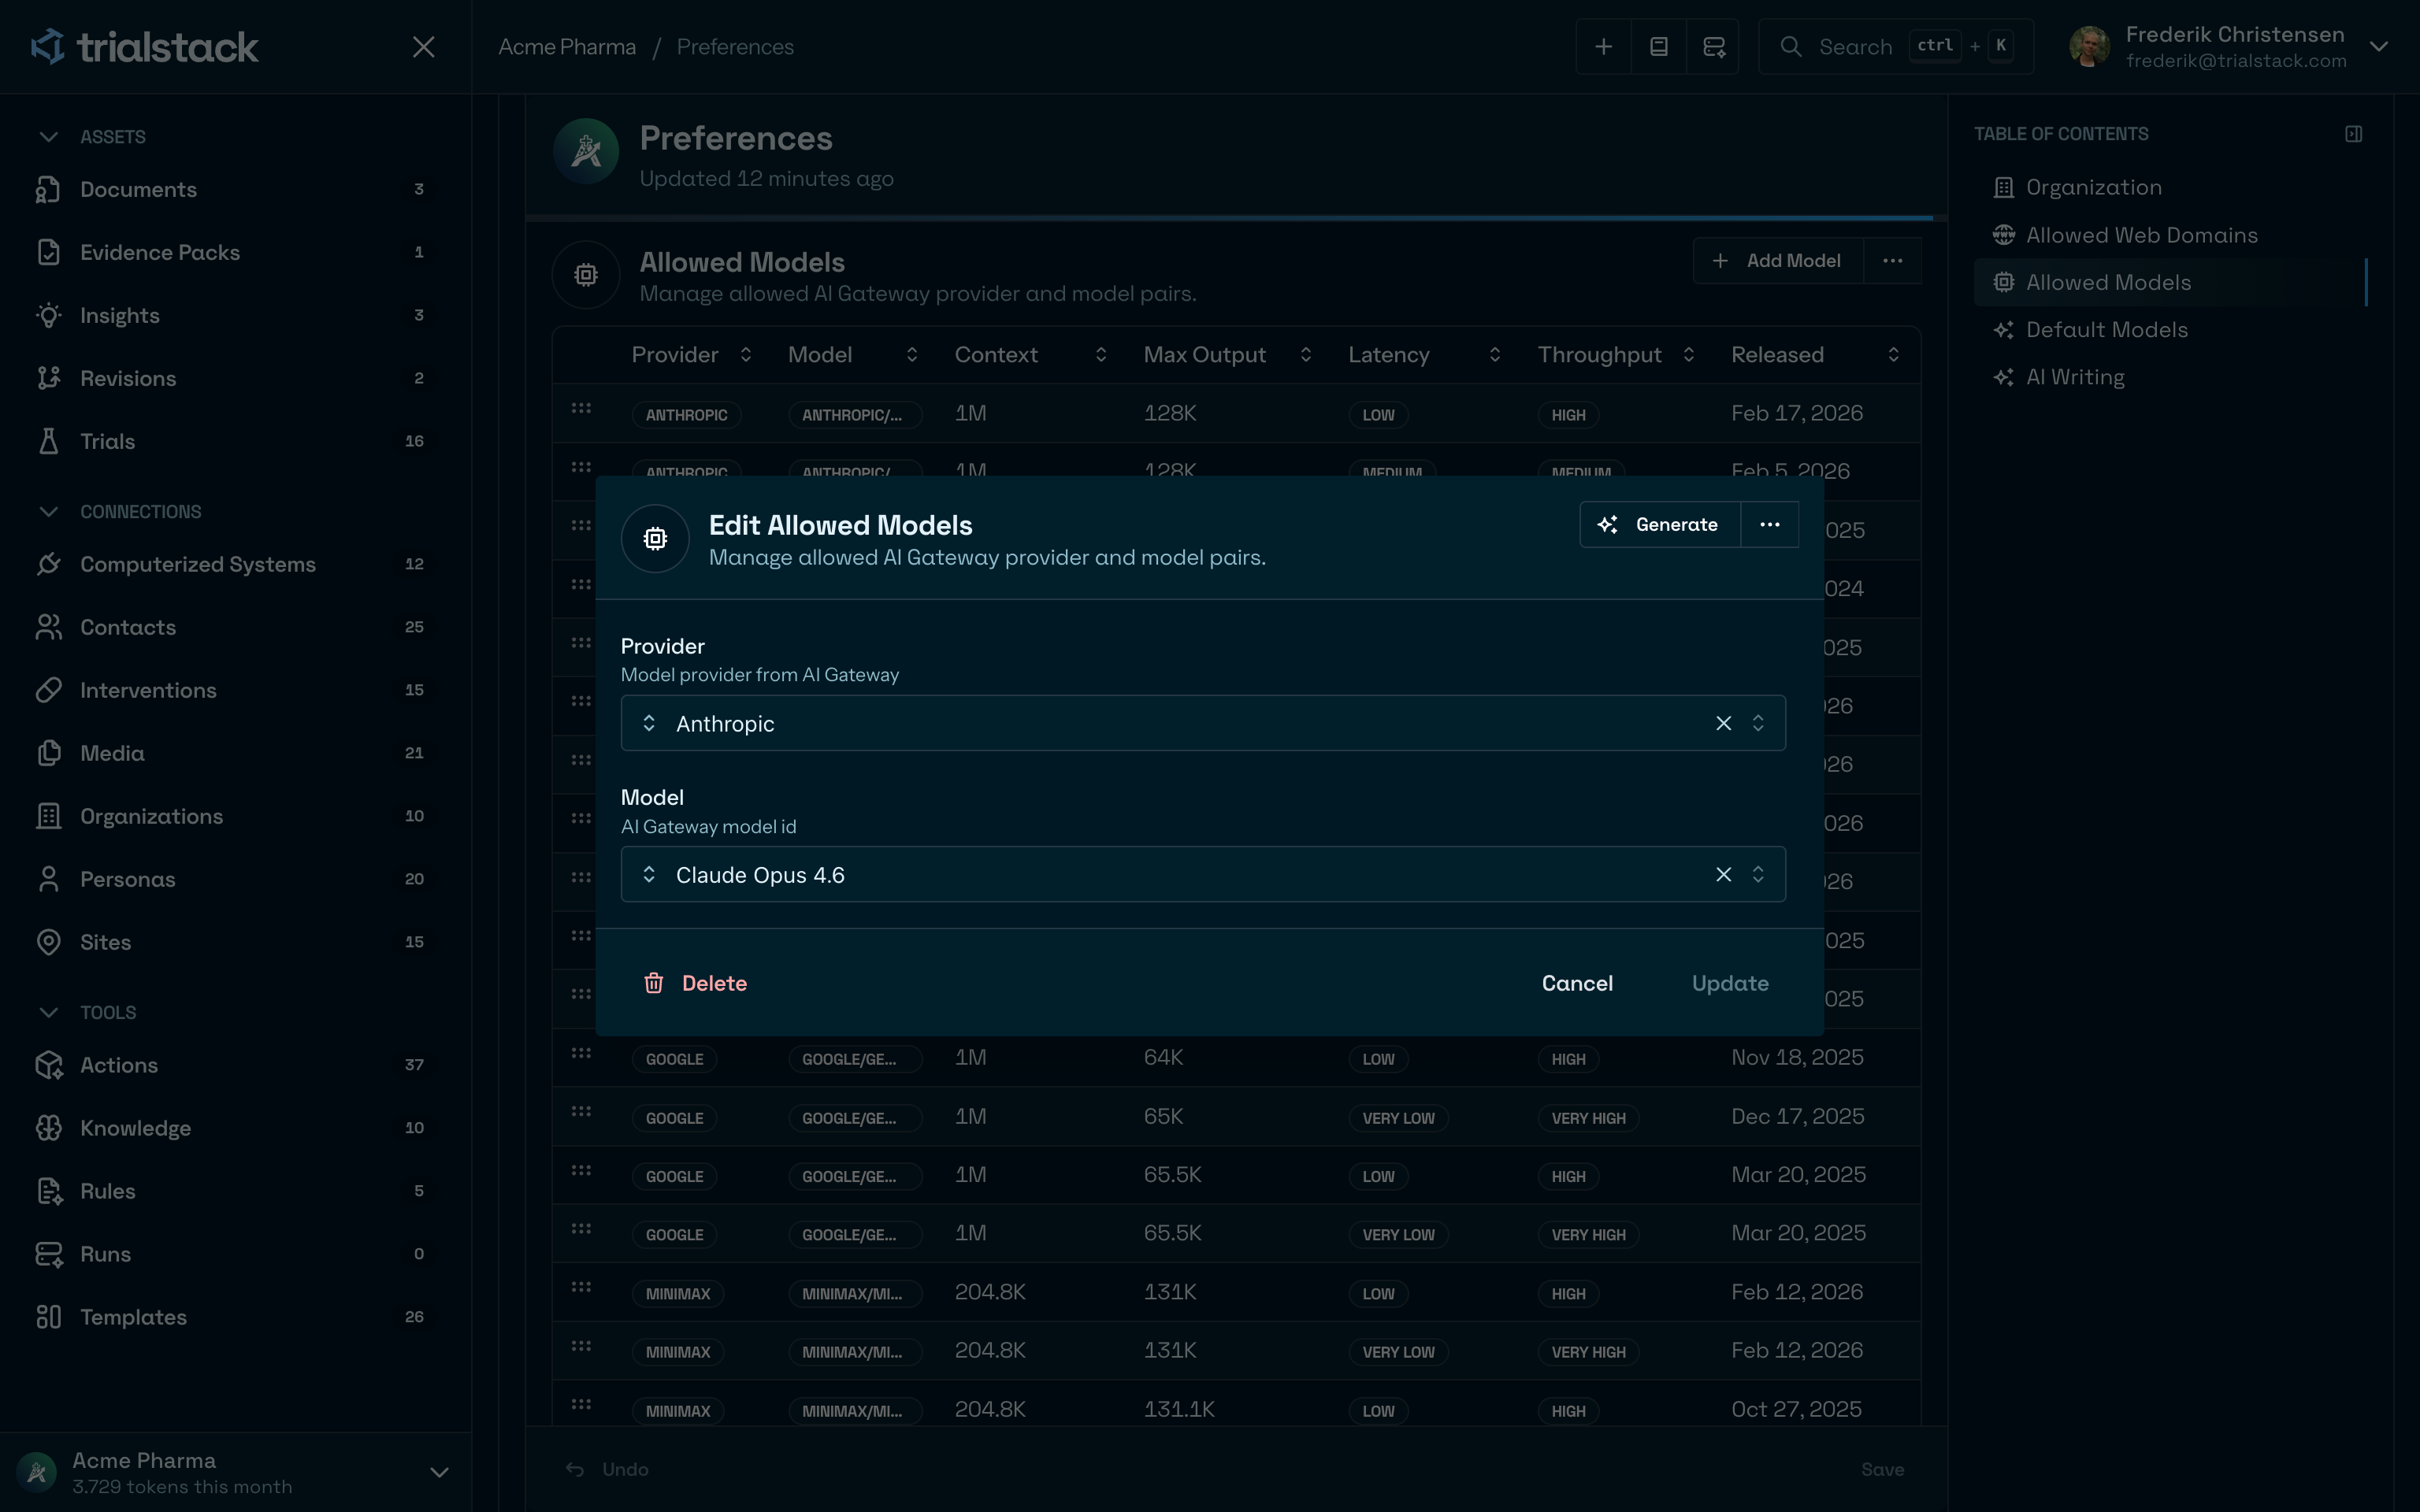Open Runs tool in sidebar

pos(230,1254)
